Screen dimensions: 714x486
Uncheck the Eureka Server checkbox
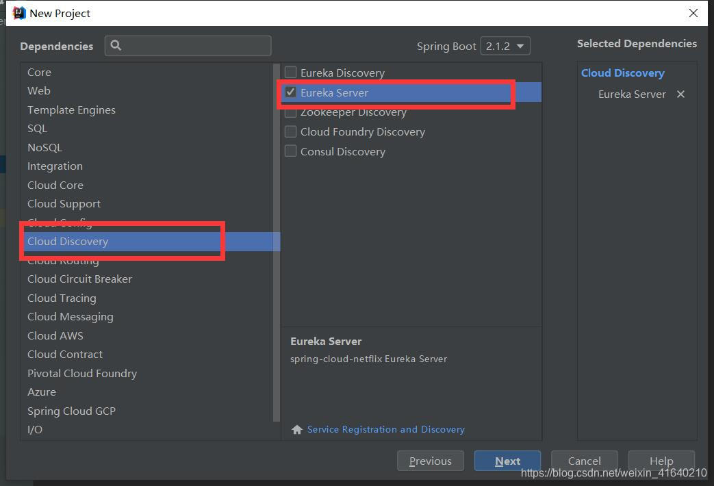pyautogui.click(x=290, y=92)
